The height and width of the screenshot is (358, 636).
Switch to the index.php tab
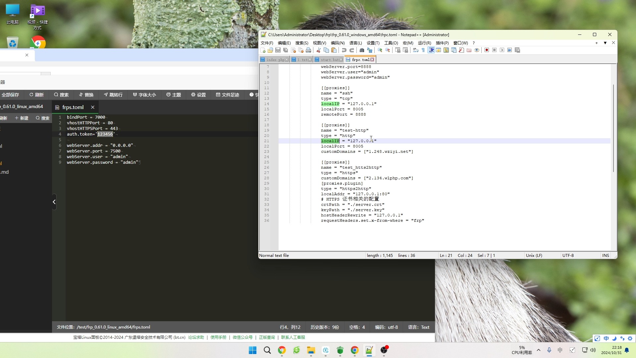coord(275,60)
